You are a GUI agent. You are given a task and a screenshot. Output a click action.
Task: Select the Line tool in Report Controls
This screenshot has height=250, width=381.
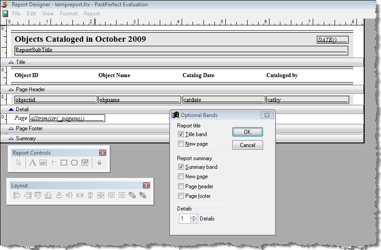(x=53, y=163)
